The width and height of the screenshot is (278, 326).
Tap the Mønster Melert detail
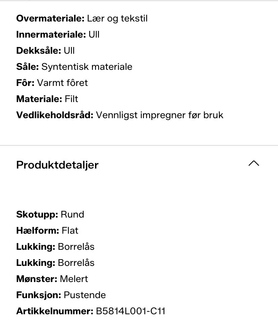pos(52,279)
